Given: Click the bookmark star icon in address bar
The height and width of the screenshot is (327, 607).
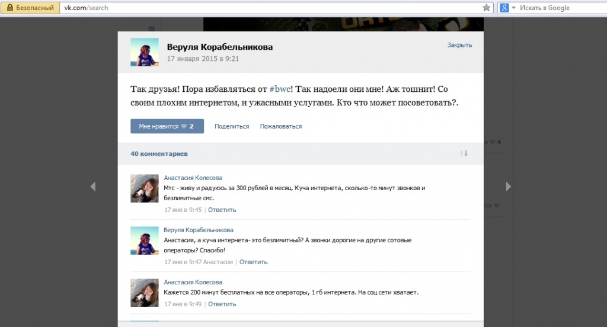Looking at the screenshot, I should (x=486, y=8).
